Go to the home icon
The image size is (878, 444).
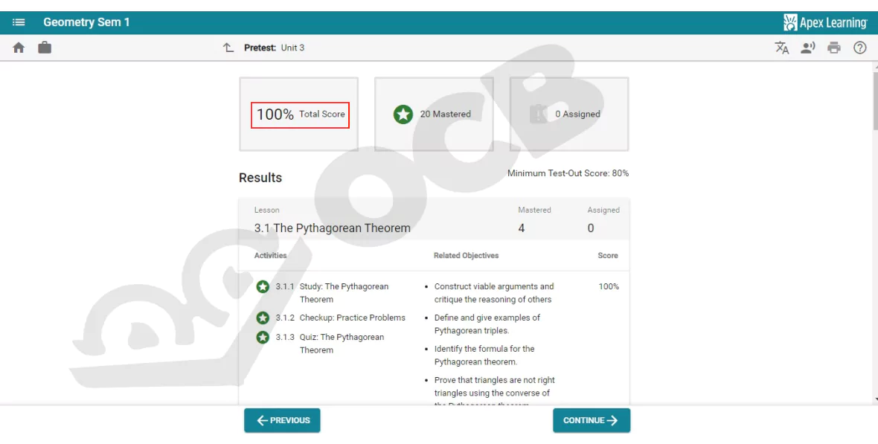click(x=19, y=48)
